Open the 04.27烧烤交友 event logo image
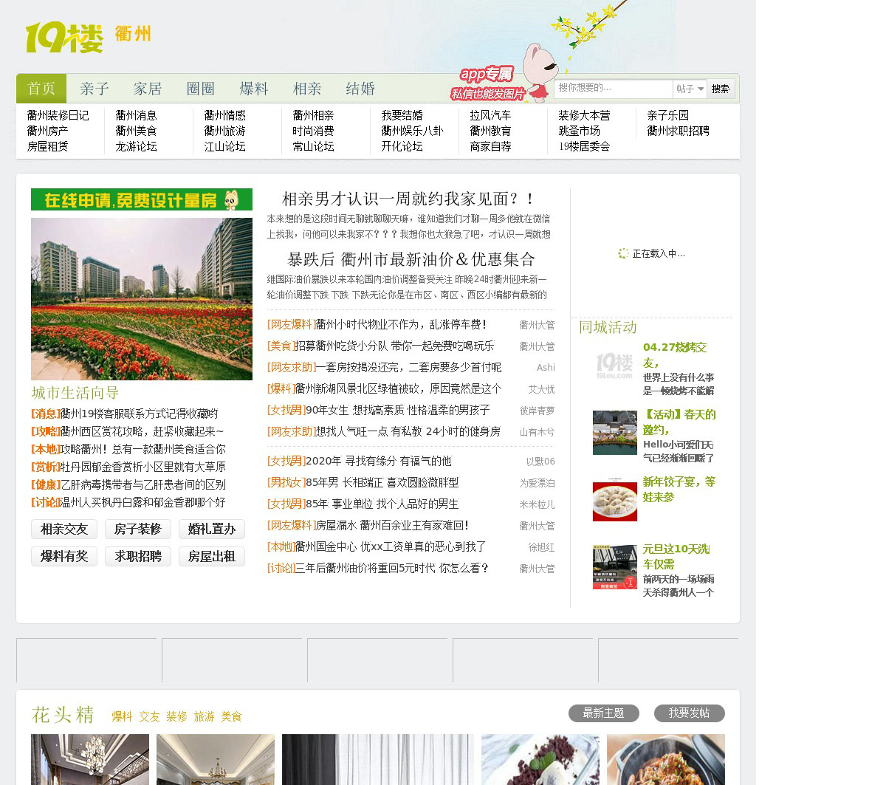This screenshot has height=785, width=886. [x=614, y=366]
